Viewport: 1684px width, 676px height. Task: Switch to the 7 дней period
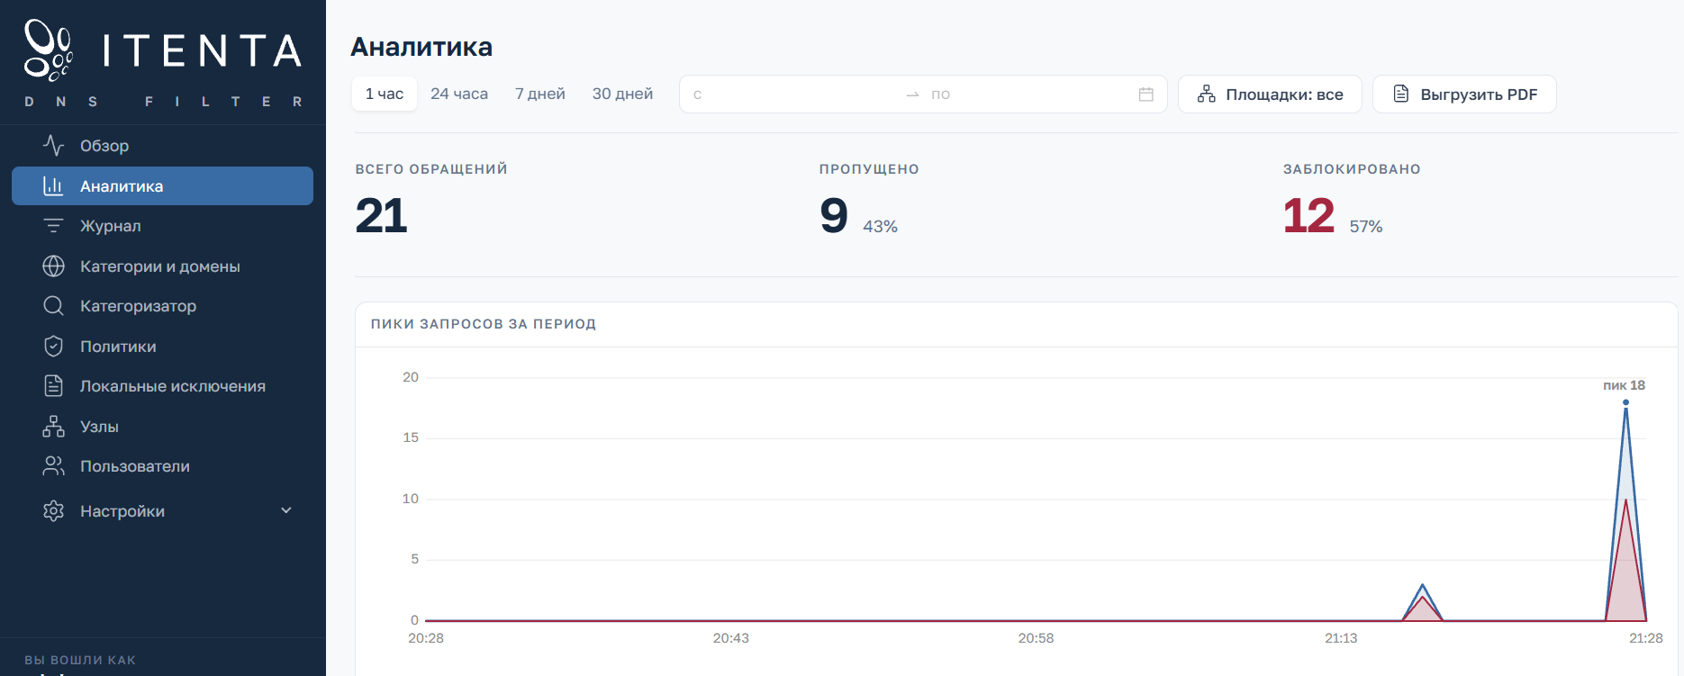coord(540,94)
